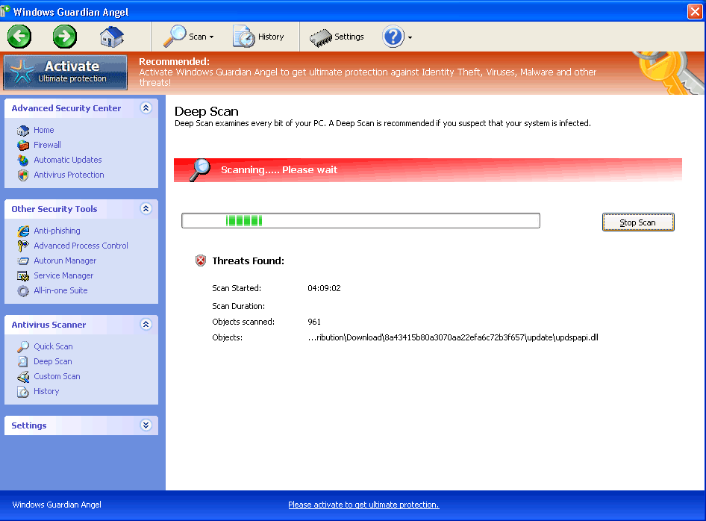
Task: Collapse the Advanced Security Center panel
Action: coord(146,108)
